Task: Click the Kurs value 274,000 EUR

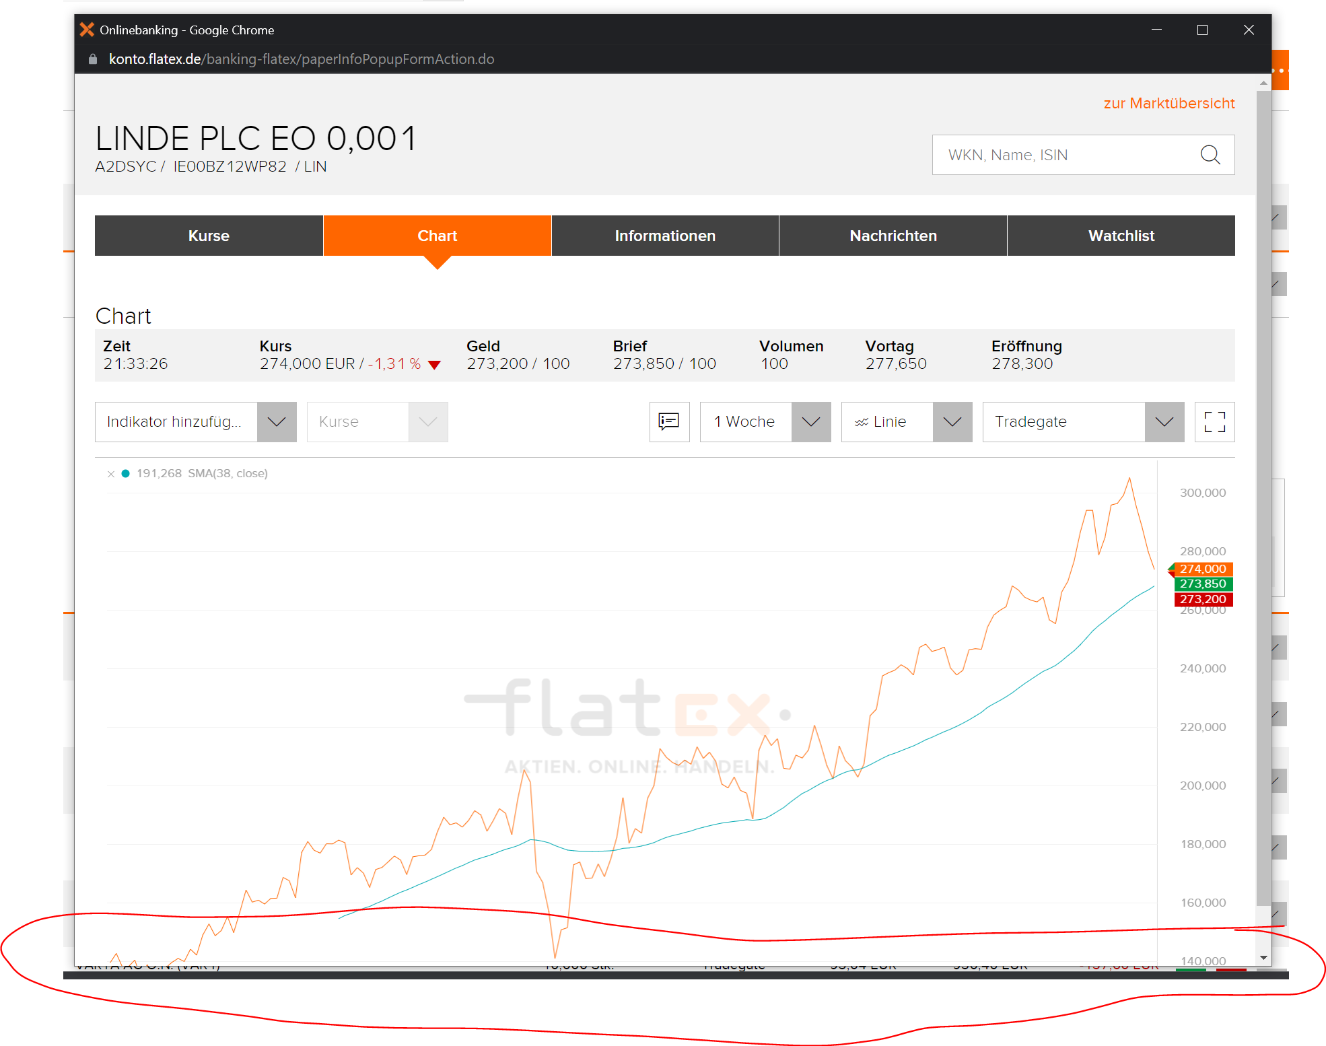Action: click(x=307, y=364)
